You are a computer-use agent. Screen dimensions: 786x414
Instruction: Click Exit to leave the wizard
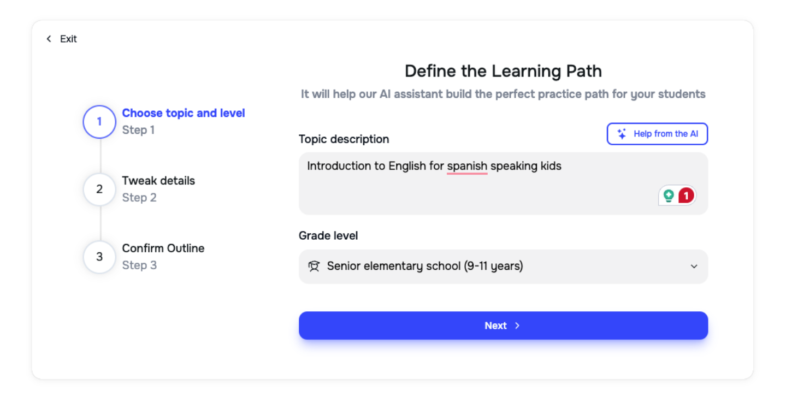tap(68, 39)
